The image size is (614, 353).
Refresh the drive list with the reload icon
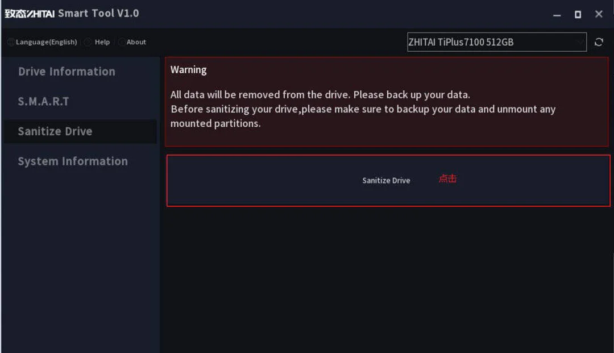[x=598, y=42]
